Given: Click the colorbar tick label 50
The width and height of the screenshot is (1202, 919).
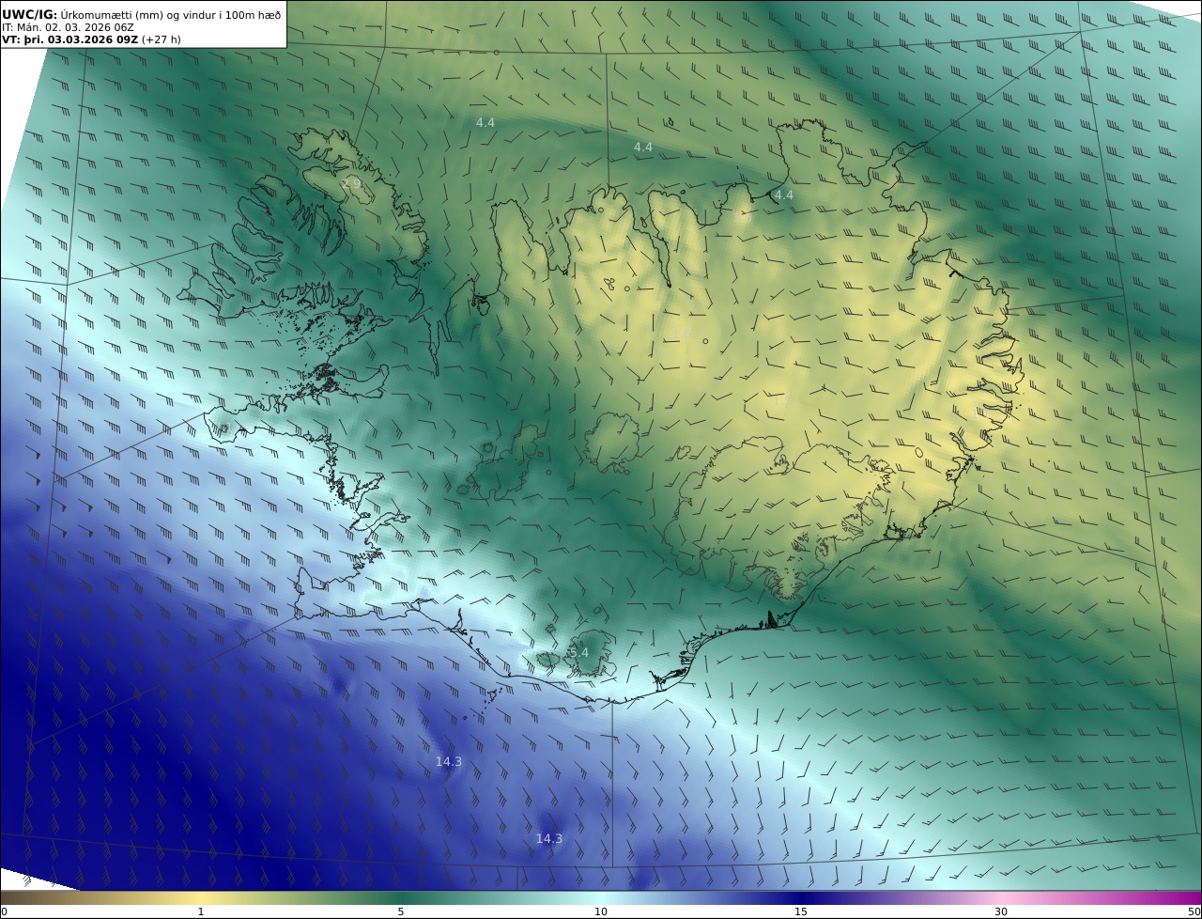Looking at the screenshot, I should [1194, 911].
